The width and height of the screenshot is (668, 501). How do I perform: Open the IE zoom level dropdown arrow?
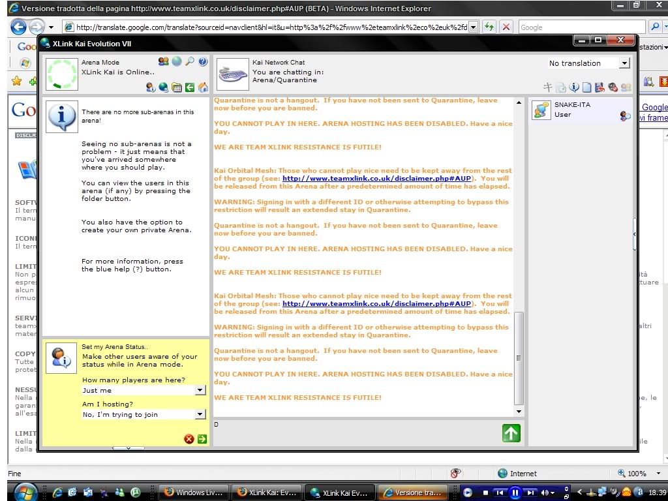pyautogui.click(x=658, y=474)
